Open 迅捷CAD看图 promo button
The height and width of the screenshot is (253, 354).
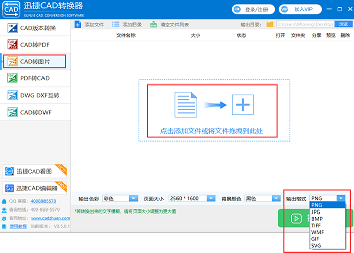pyautogui.click(x=34, y=171)
